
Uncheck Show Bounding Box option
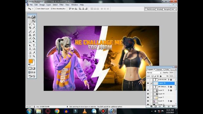coord(51,9)
